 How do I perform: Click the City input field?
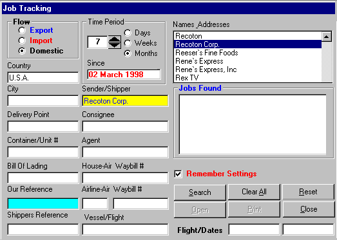tap(43, 100)
